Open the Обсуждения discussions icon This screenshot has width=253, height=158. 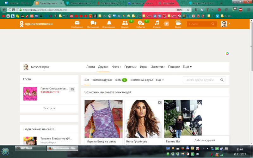coord(93,23)
